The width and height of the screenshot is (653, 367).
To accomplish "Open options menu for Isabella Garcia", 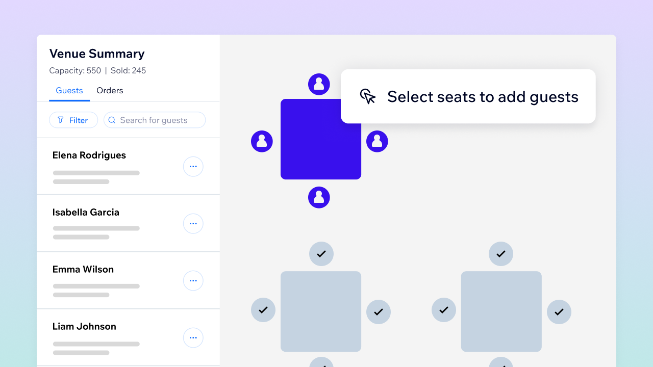I will 193,223.
